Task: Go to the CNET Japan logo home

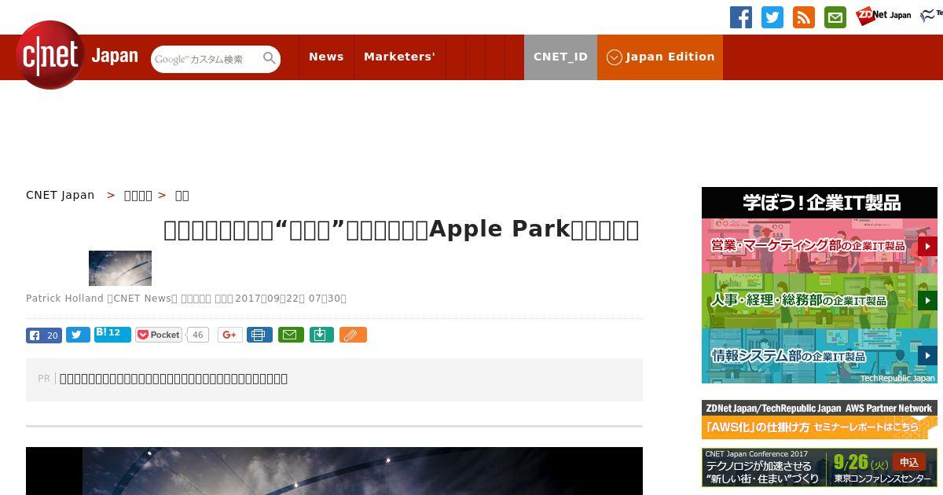Action: [77, 55]
